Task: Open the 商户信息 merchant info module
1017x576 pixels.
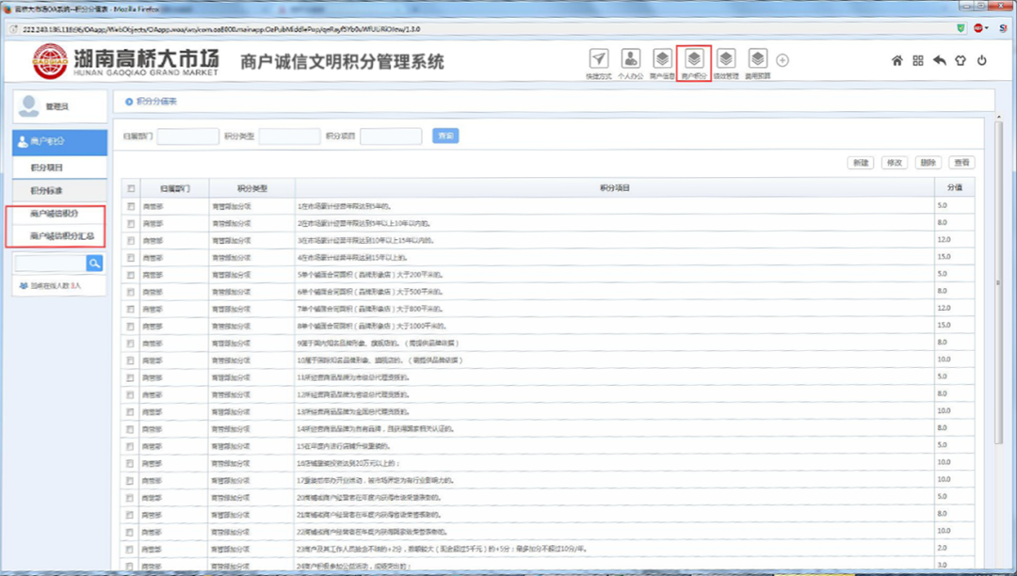Action: click(662, 58)
